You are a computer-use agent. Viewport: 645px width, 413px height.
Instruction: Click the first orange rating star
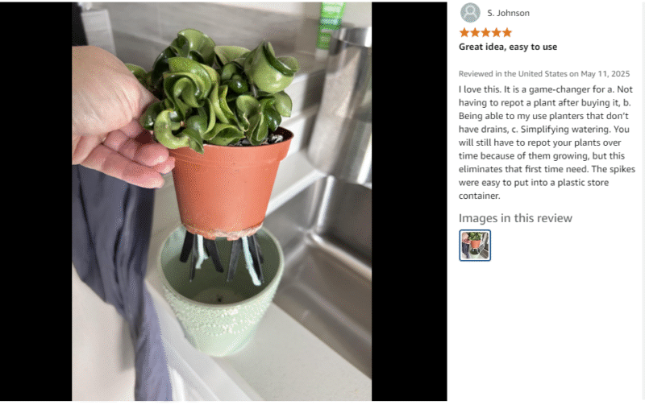click(464, 32)
